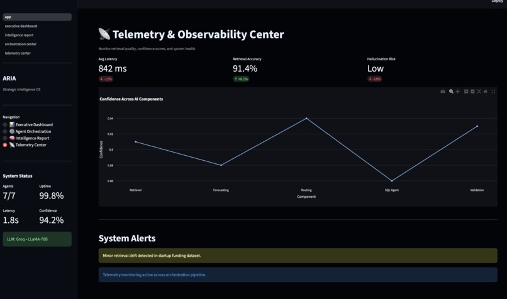Click the 1.8s latency value
Screen dimensions: 507x299
coord(11,220)
